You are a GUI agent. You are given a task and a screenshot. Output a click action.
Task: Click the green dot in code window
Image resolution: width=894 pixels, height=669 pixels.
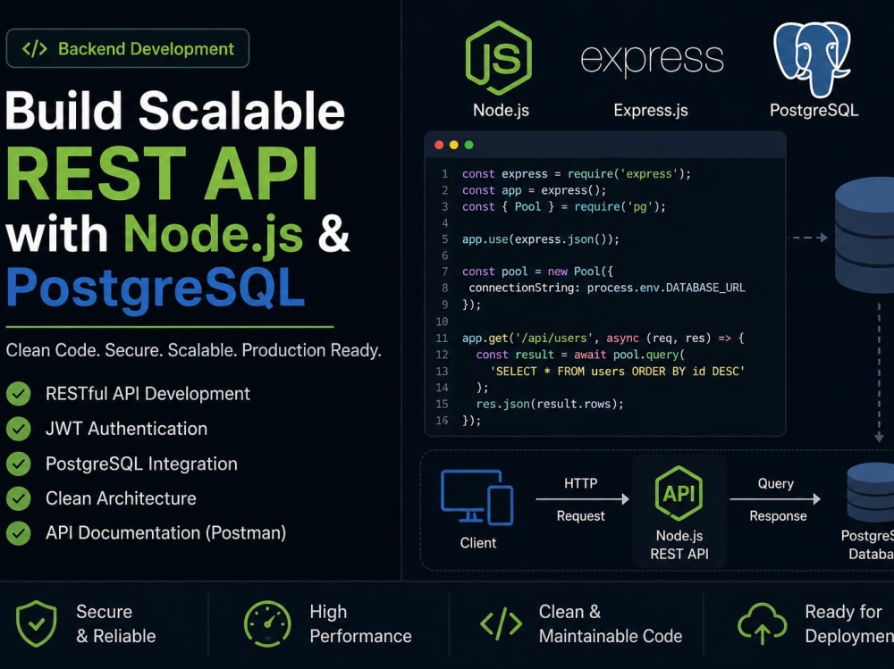[468, 145]
